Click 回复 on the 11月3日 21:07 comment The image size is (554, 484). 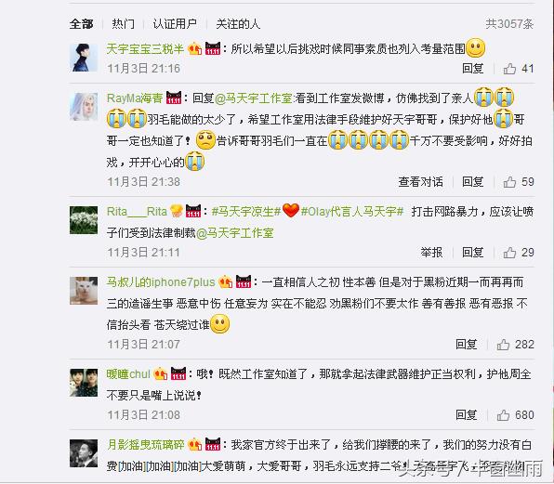(467, 345)
